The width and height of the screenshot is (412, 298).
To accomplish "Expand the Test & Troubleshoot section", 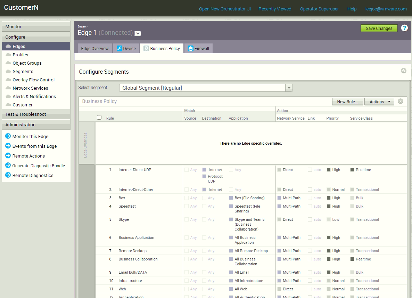I will coord(36,114).
